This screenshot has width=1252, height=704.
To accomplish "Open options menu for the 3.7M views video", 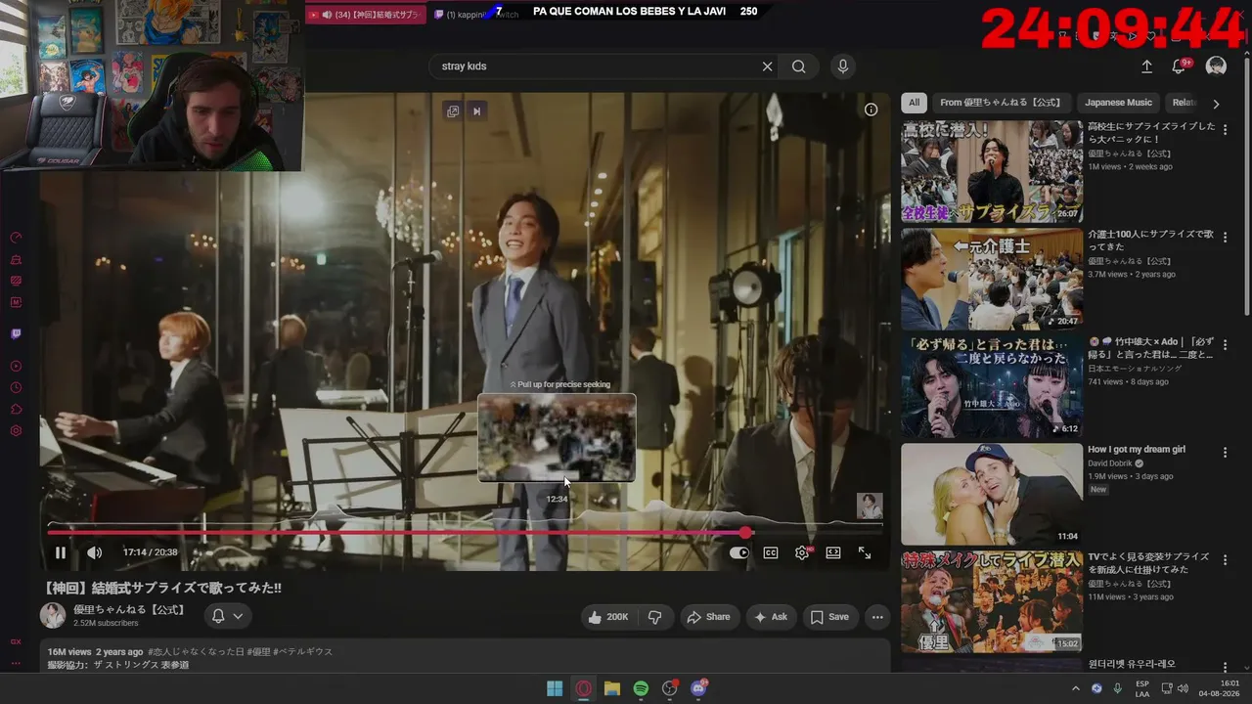I will point(1225,238).
